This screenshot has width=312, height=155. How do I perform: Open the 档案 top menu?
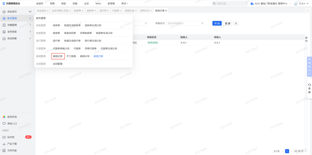click(x=75, y=3)
